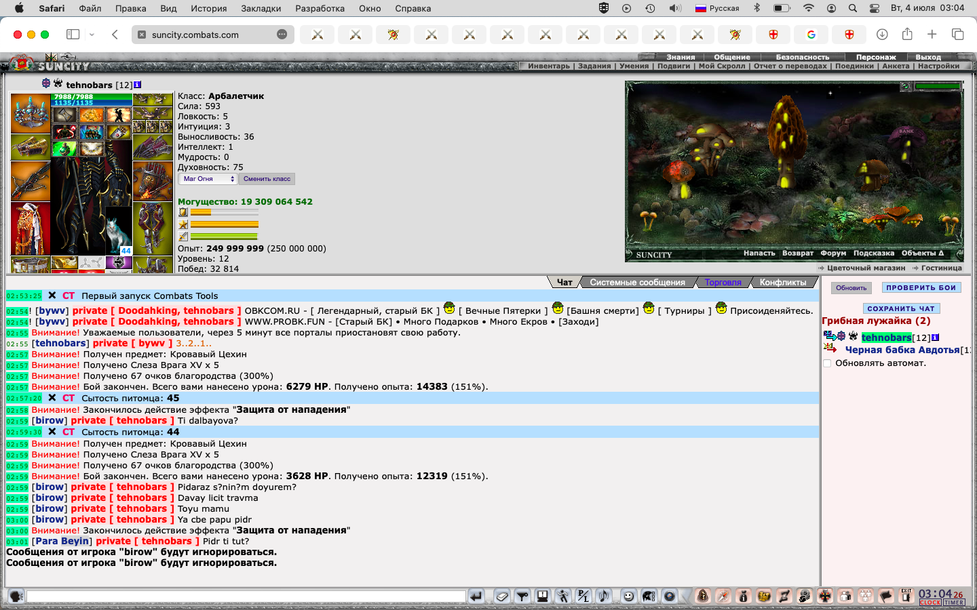
Task: Open the friends two-person icon
Action: click(x=845, y=596)
